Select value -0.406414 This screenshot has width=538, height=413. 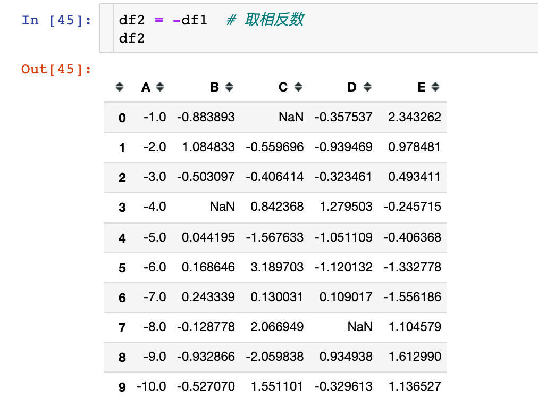[275, 177]
